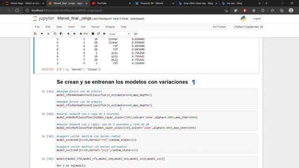Move selected cell up arrow

pos(68,34)
